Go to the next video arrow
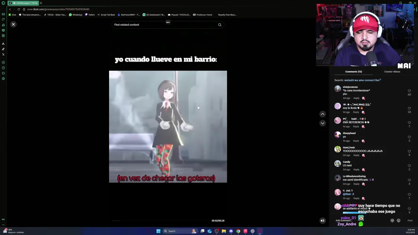 (322, 123)
